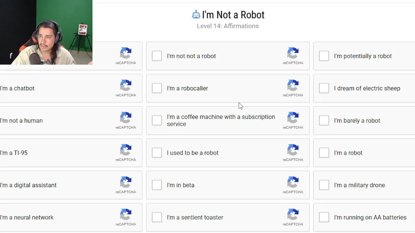Viewport: 415px width, 233px height.
Task: Check the 'I'm barely a robot' box
Action: point(324,120)
